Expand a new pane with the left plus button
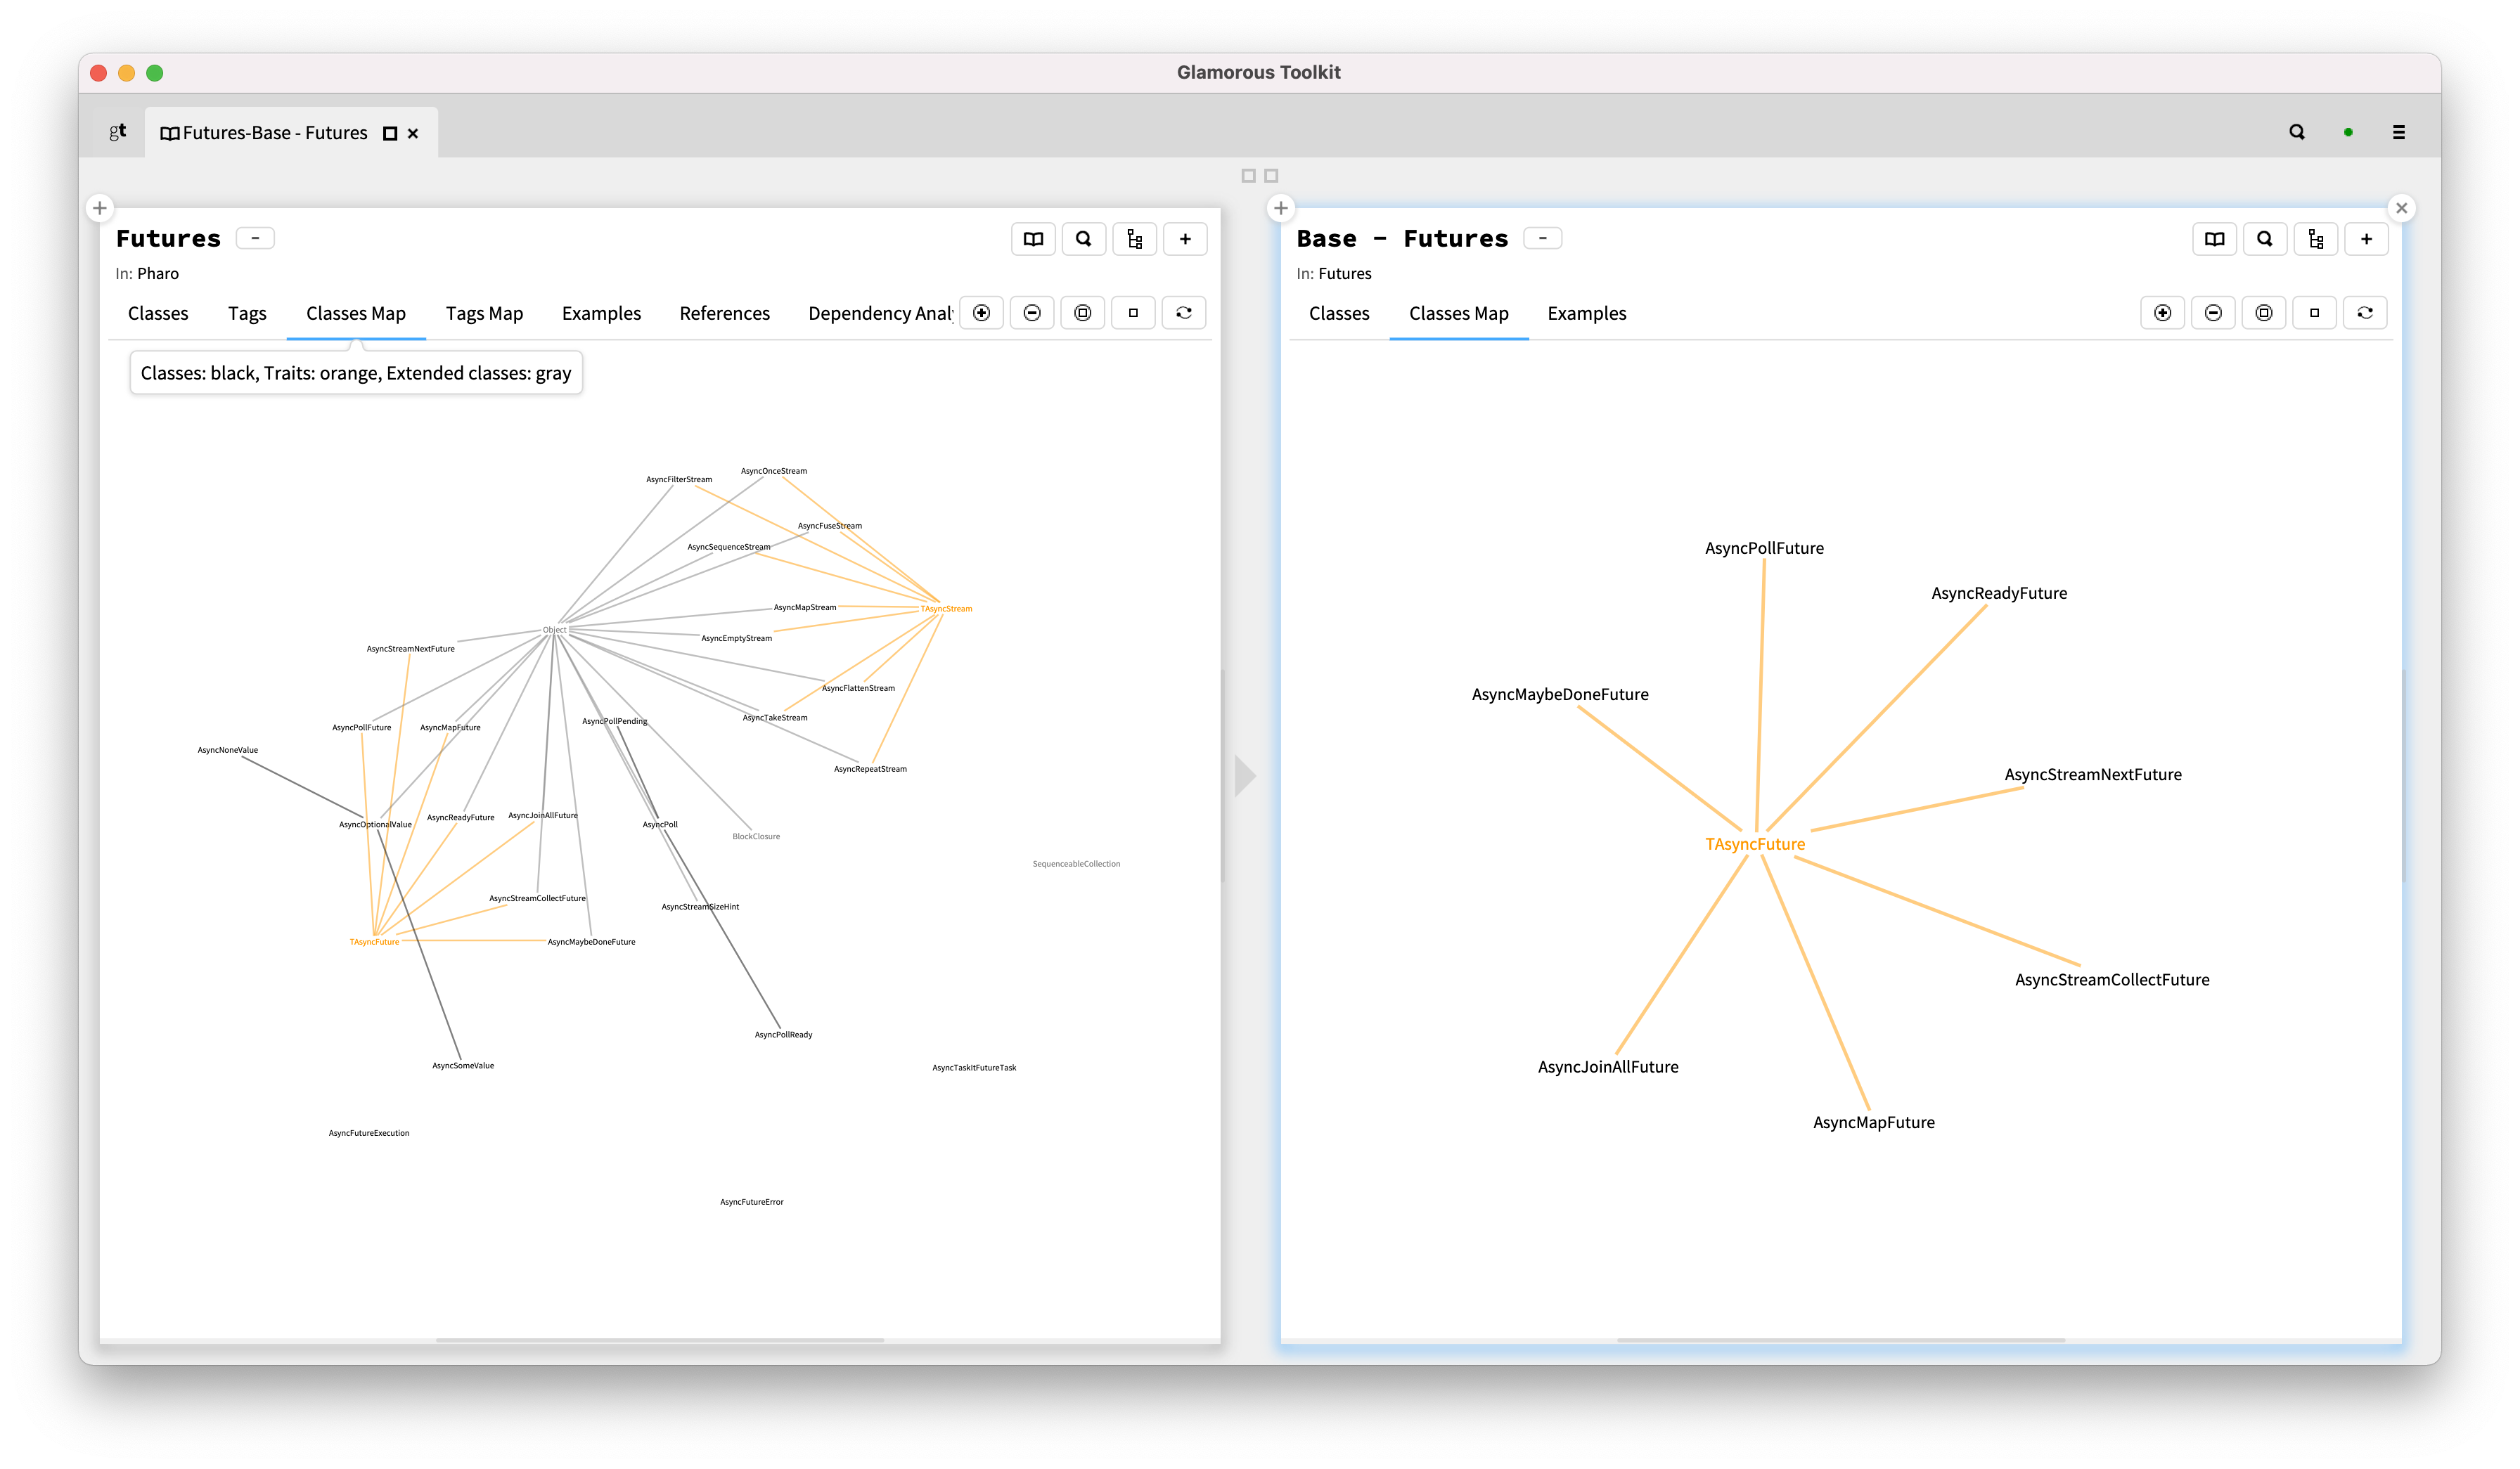 [99, 208]
